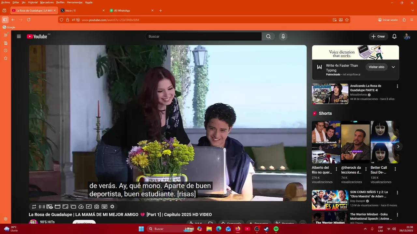Open the enhancer settings gear under the video
This screenshot has width=417, height=234.
pyautogui.click(x=112, y=207)
